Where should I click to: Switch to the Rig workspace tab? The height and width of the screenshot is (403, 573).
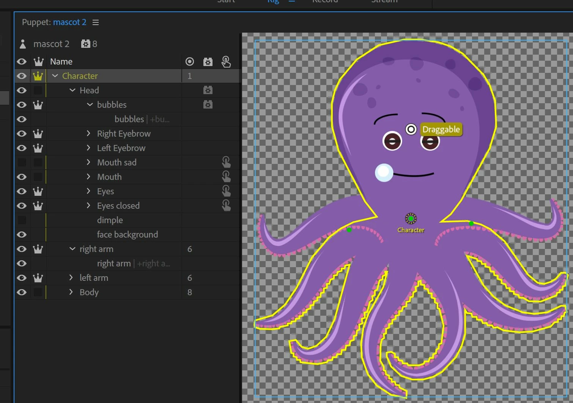(273, 2)
